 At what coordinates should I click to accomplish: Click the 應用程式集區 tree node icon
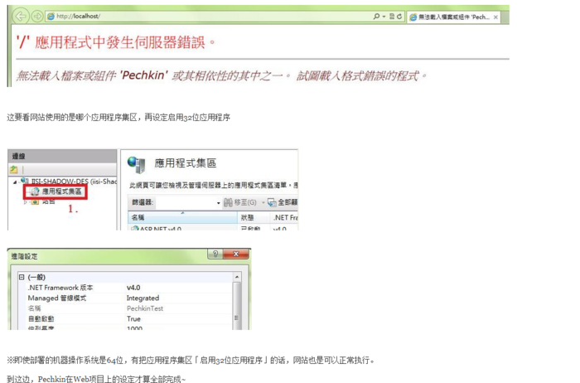click(35, 191)
